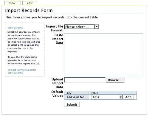Click the 'add value for :' cell

[76, 97]
